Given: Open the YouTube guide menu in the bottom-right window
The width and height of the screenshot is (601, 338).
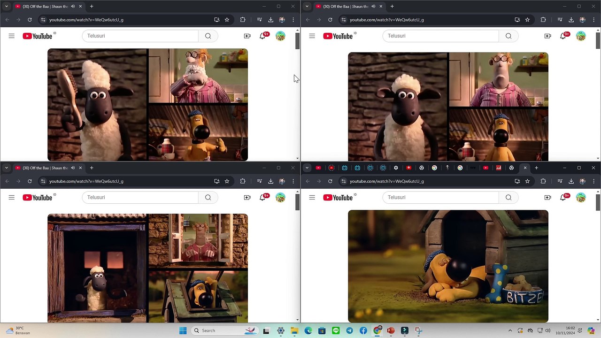Looking at the screenshot, I should point(312,198).
